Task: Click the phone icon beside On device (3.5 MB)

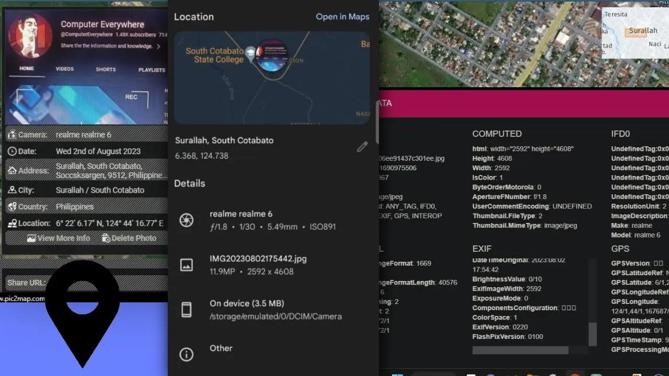Action: tap(187, 309)
